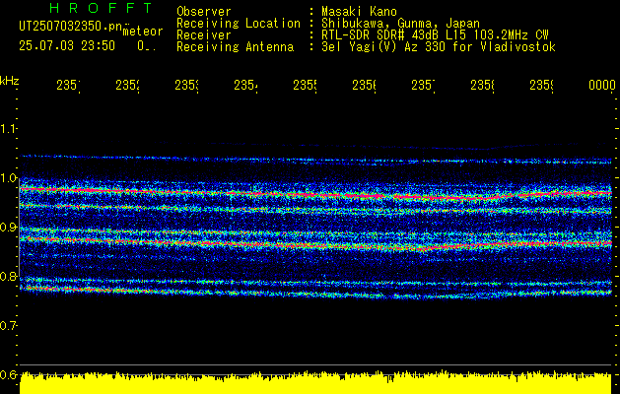620x394 pixels.
Task: Click the 'Receiving Antenna' label
Action: [x=235, y=47]
